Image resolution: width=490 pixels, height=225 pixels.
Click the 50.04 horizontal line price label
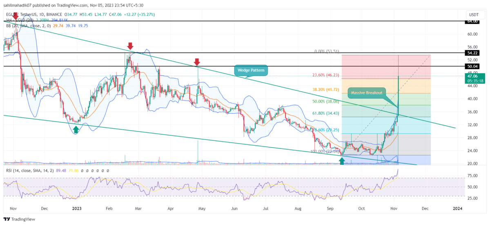[471, 66]
